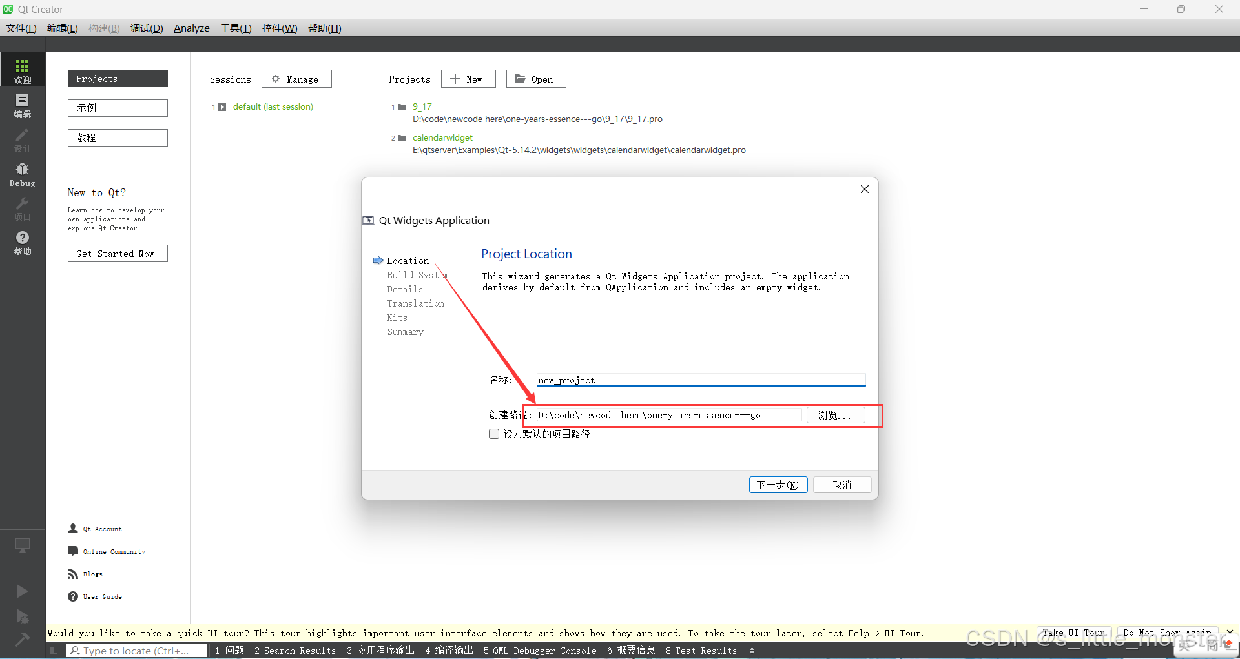Open the Help (帮助) mode
This screenshot has height=659, width=1240.
pyautogui.click(x=23, y=243)
